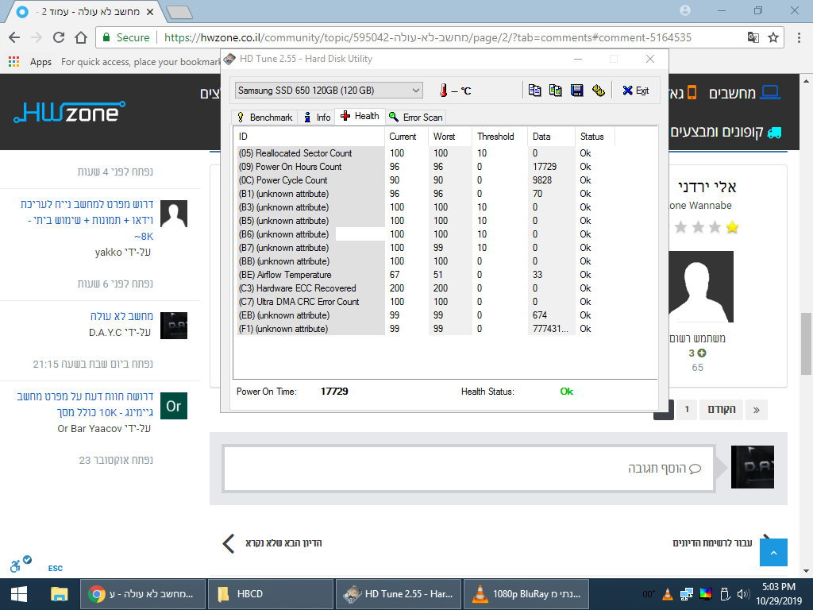Click the Chrome translate page icon

tap(753, 37)
